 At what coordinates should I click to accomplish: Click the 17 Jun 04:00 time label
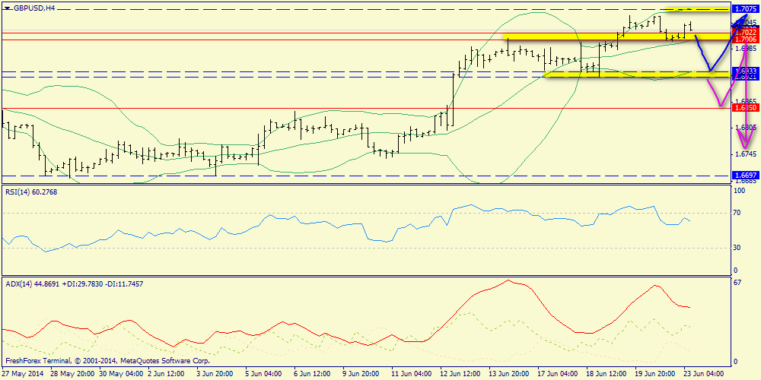point(556,374)
